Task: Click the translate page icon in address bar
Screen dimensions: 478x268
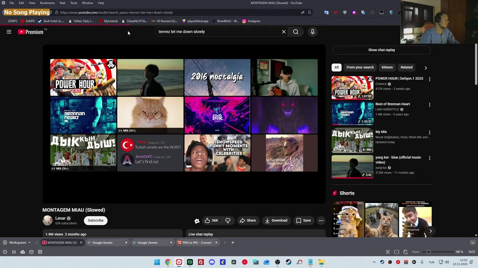Action: tap(302, 12)
